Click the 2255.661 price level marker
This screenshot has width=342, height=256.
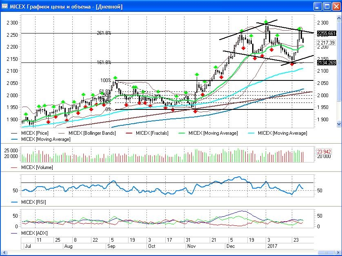point(326,33)
